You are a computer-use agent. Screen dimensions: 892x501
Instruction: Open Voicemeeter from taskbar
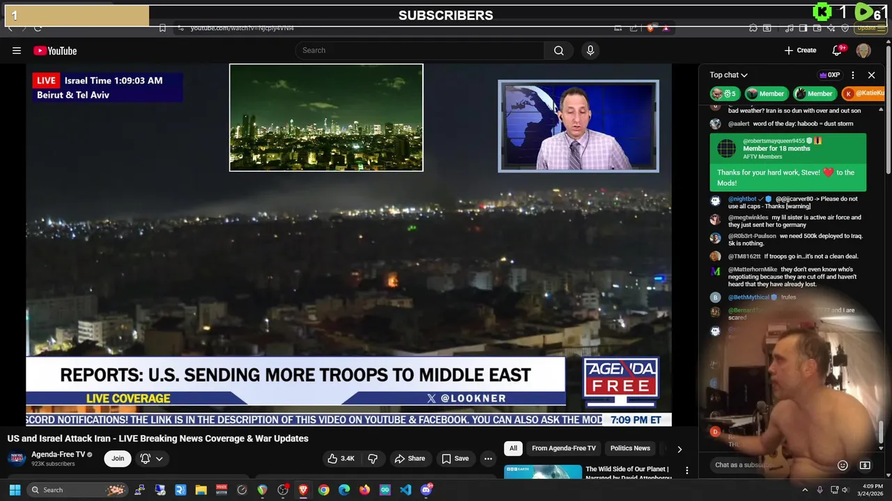click(221, 490)
